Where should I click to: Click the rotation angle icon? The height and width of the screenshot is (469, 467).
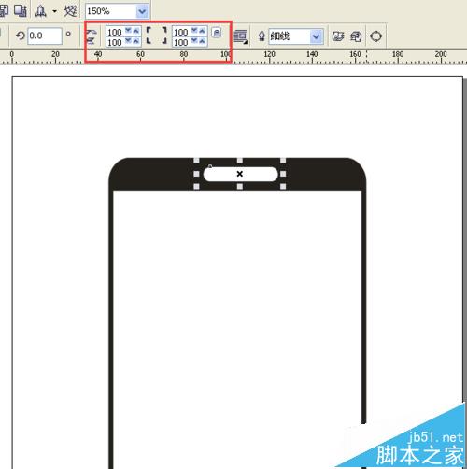click(x=21, y=36)
